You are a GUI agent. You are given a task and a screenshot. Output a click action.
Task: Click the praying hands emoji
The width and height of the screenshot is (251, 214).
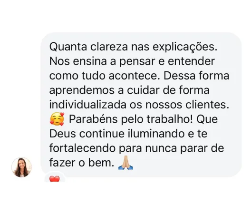125,163
